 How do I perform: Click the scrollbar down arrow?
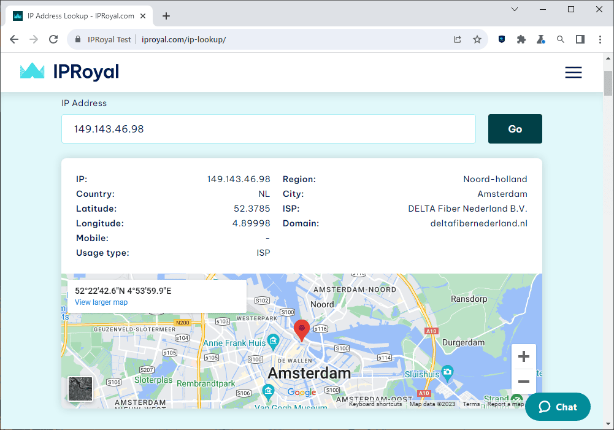point(608,424)
